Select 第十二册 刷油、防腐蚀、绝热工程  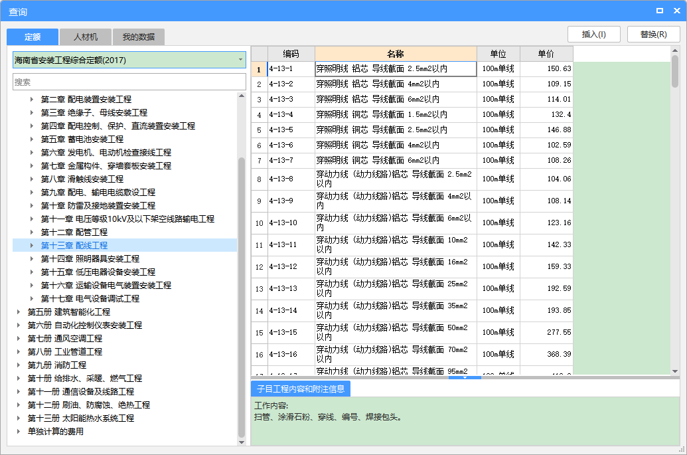click(x=88, y=405)
